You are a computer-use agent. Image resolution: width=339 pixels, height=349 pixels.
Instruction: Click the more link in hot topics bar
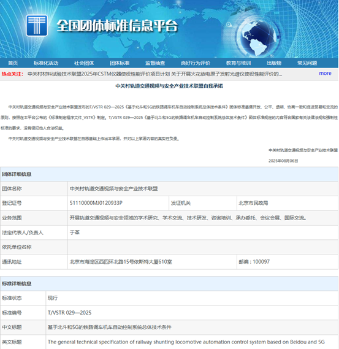click(x=325, y=73)
